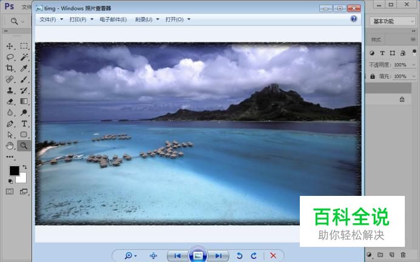The width and height of the screenshot is (420, 262).
Task: Open the layers panel options menu
Action: click(x=413, y=39)
